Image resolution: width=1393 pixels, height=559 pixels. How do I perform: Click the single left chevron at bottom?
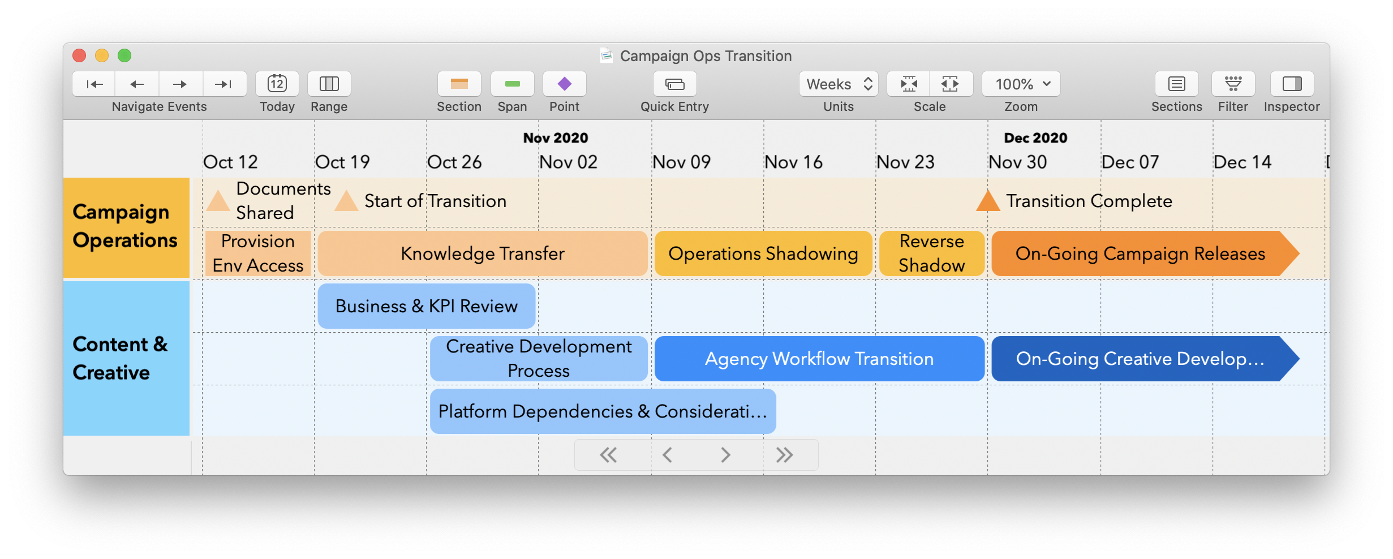pyautogui.click(x=667, y=454)
